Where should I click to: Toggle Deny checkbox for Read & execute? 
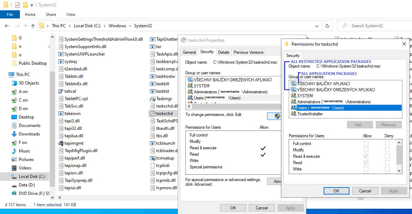[x=387, y=156]
